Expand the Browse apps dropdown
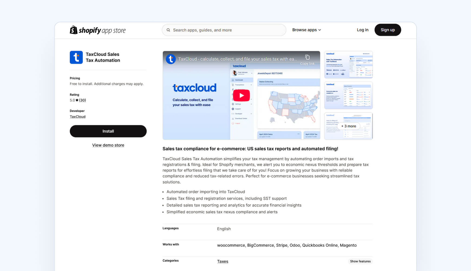 tap(306, 30)
